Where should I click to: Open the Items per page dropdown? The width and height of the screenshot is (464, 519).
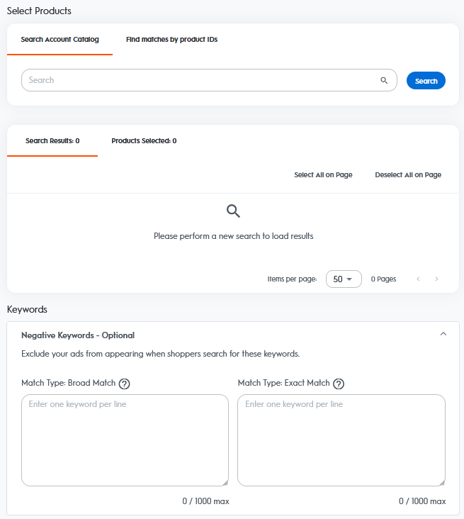[344, 279]
